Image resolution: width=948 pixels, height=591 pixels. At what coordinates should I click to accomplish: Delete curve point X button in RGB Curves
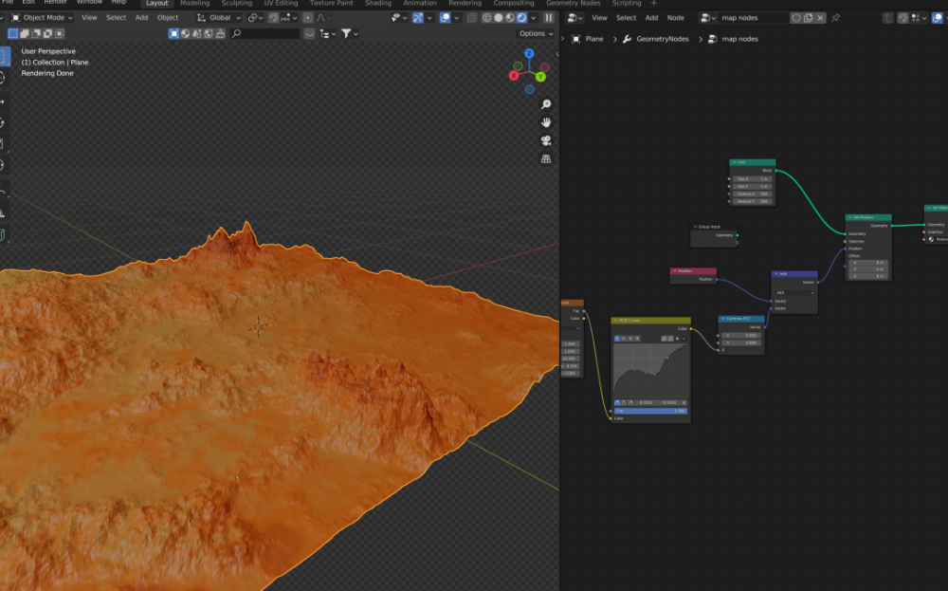(x=684, y=402)
